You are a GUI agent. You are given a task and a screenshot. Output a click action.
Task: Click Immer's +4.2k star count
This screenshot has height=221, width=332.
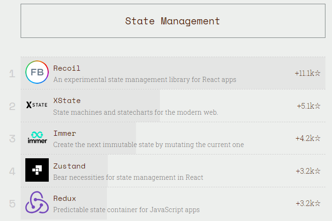[x=308, y=138]
